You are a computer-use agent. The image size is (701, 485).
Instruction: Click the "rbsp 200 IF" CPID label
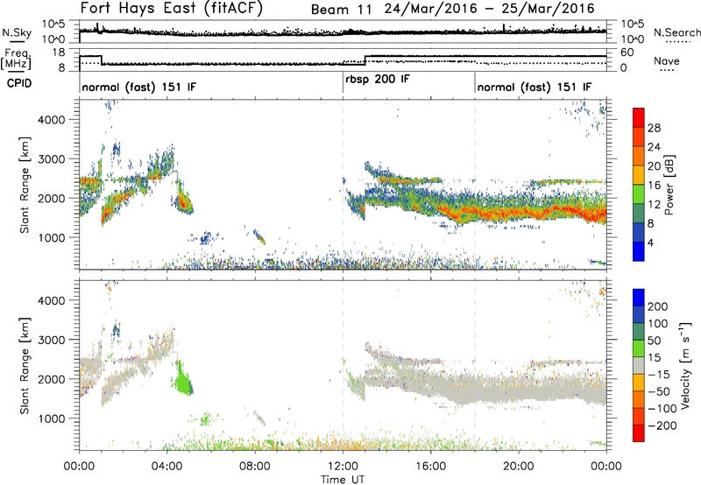tap(378, 80)
